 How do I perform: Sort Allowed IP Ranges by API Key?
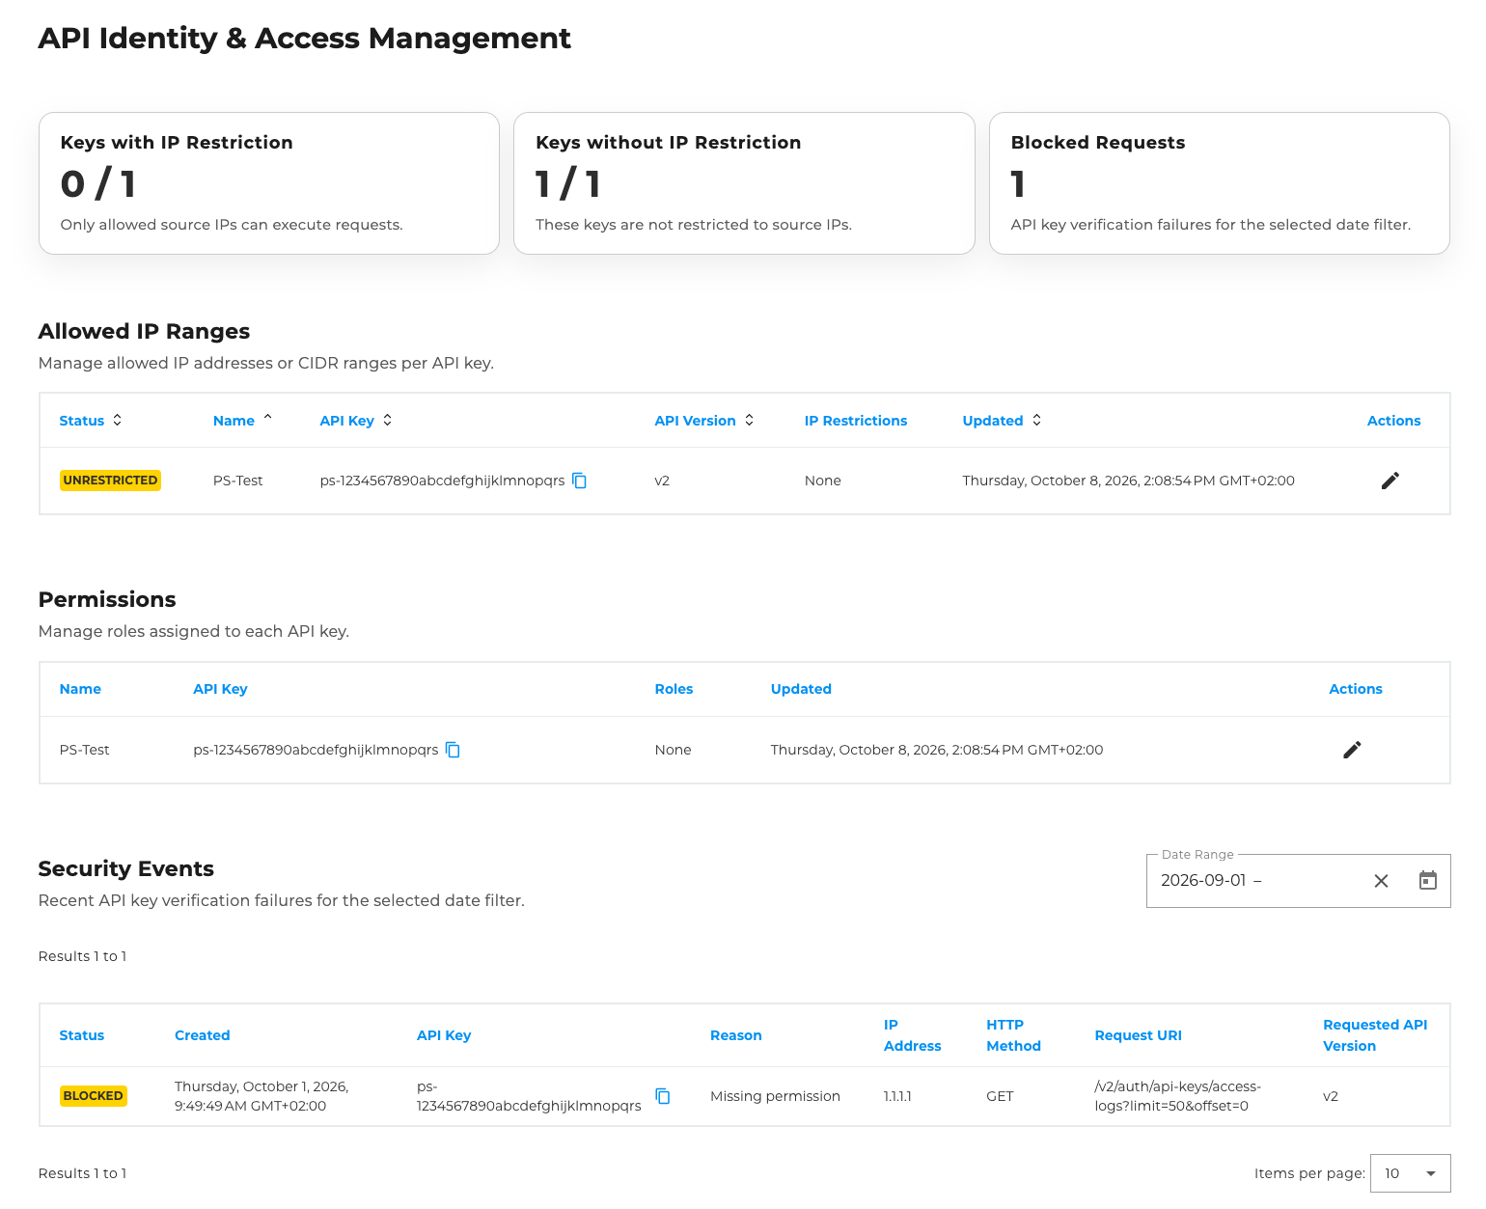tap(356, 421)
